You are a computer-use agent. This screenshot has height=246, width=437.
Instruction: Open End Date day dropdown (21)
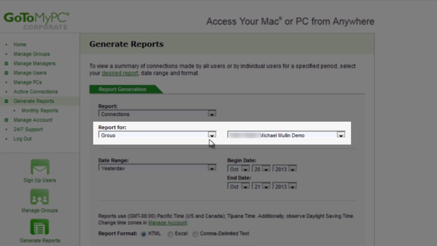click(261, 186)
